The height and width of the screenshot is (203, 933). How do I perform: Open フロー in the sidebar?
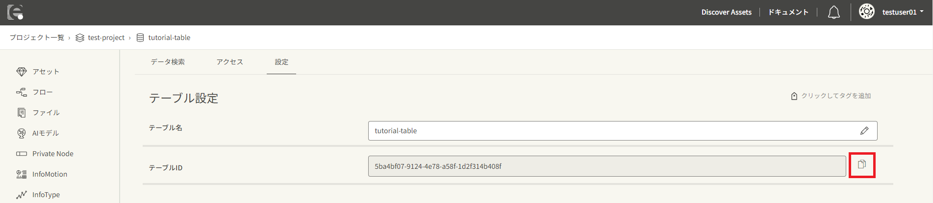tap(42, 92)
